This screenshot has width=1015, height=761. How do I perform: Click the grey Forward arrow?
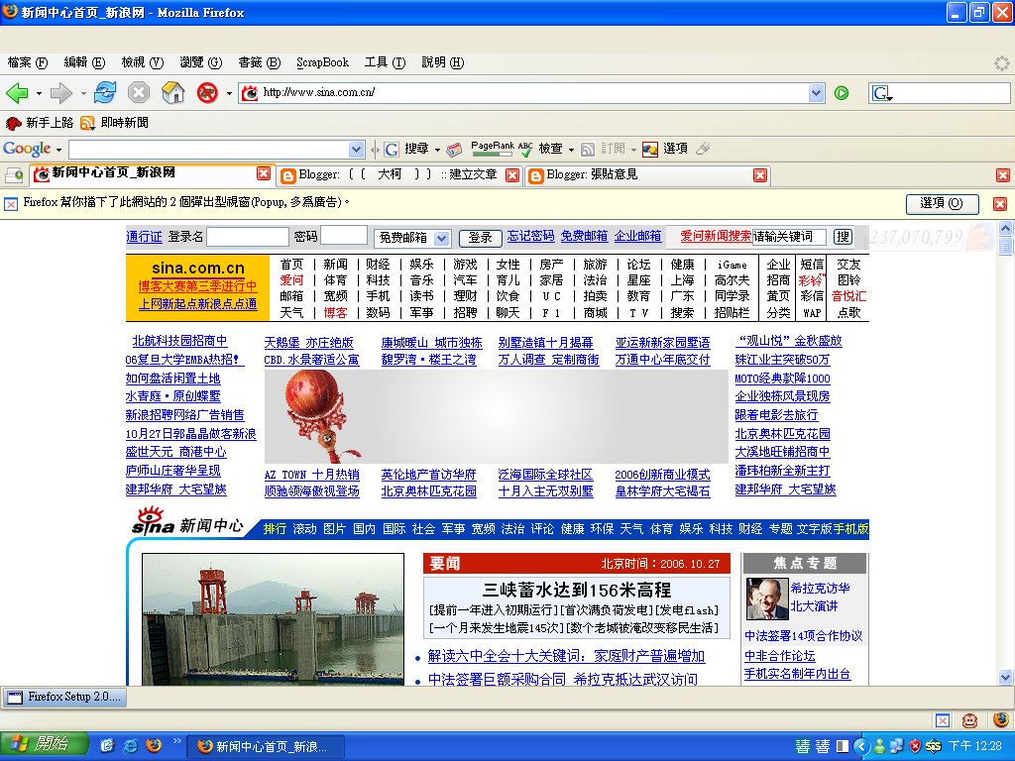pyautogui.click(x=60, y=93)
